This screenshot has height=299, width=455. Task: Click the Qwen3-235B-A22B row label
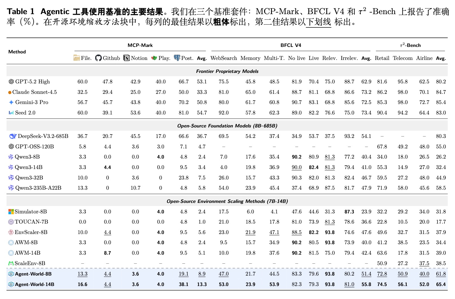click(38, 188)
